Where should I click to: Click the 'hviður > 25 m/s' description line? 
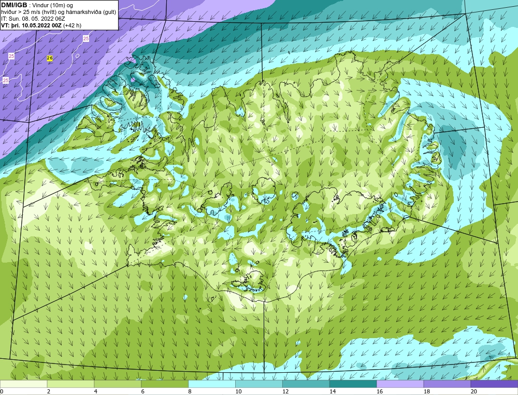tap(58, 12)
